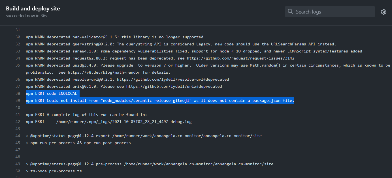The width and height of the screenshot is (392, 178).
Task: Select line number 44 of the log
Action: (18, 136)
